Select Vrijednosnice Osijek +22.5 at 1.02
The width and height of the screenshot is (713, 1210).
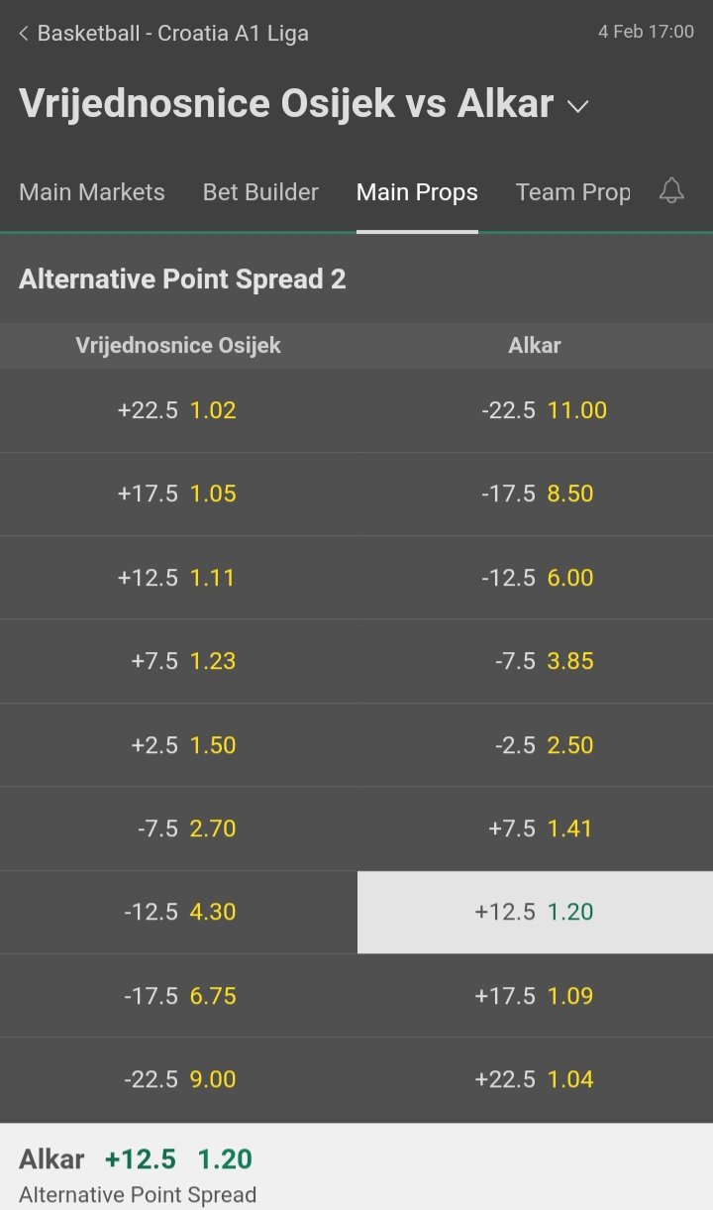pyautogui.click(x=178, y=410)
